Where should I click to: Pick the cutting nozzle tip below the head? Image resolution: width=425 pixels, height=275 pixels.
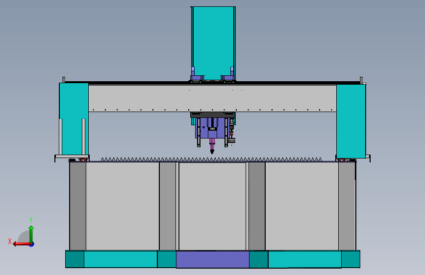pos(212,152)
